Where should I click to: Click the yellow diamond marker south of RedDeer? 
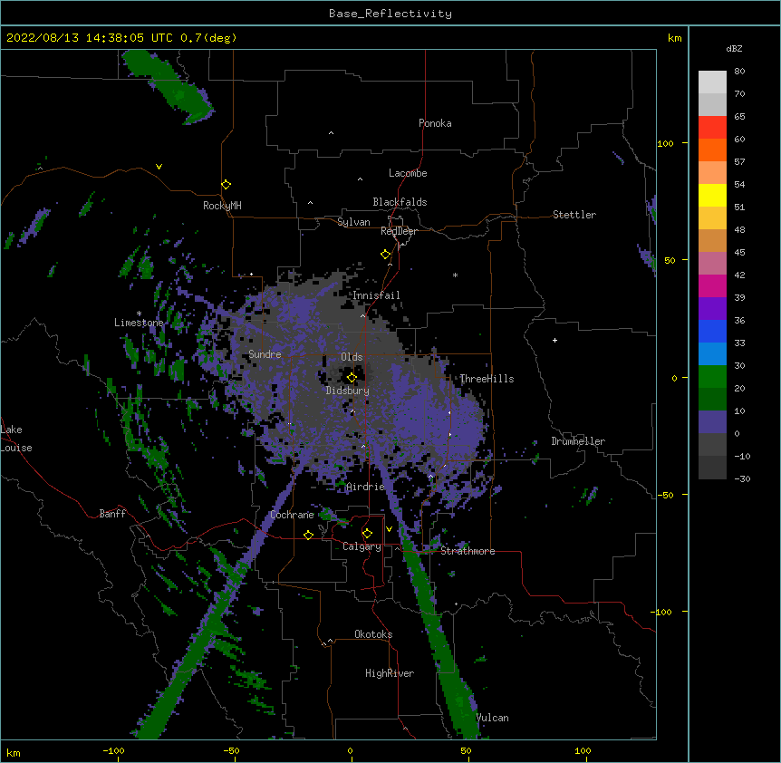[x=385, y=255]
